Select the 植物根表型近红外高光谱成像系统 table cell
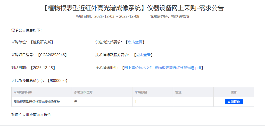Screen dimensions: 265x126 [37, 102]
